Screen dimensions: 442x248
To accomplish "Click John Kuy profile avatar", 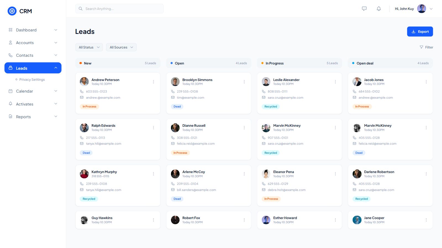I will point(421,9).
